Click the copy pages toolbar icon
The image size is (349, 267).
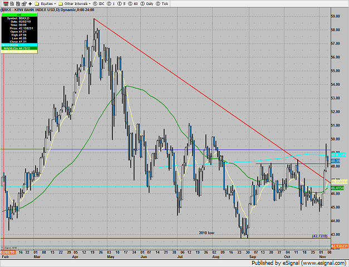pos(18,3)
